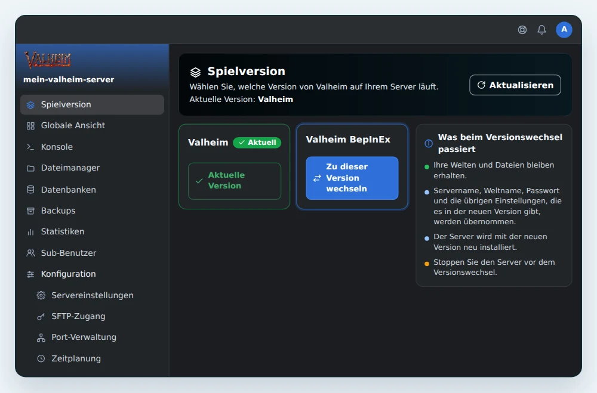Click the checkmark in Aktuelle Version box

click(x=199, y=181)
